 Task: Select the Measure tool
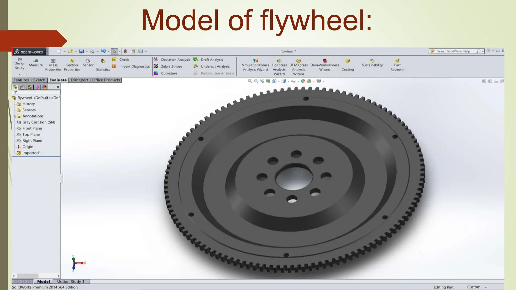coord(36,63)
